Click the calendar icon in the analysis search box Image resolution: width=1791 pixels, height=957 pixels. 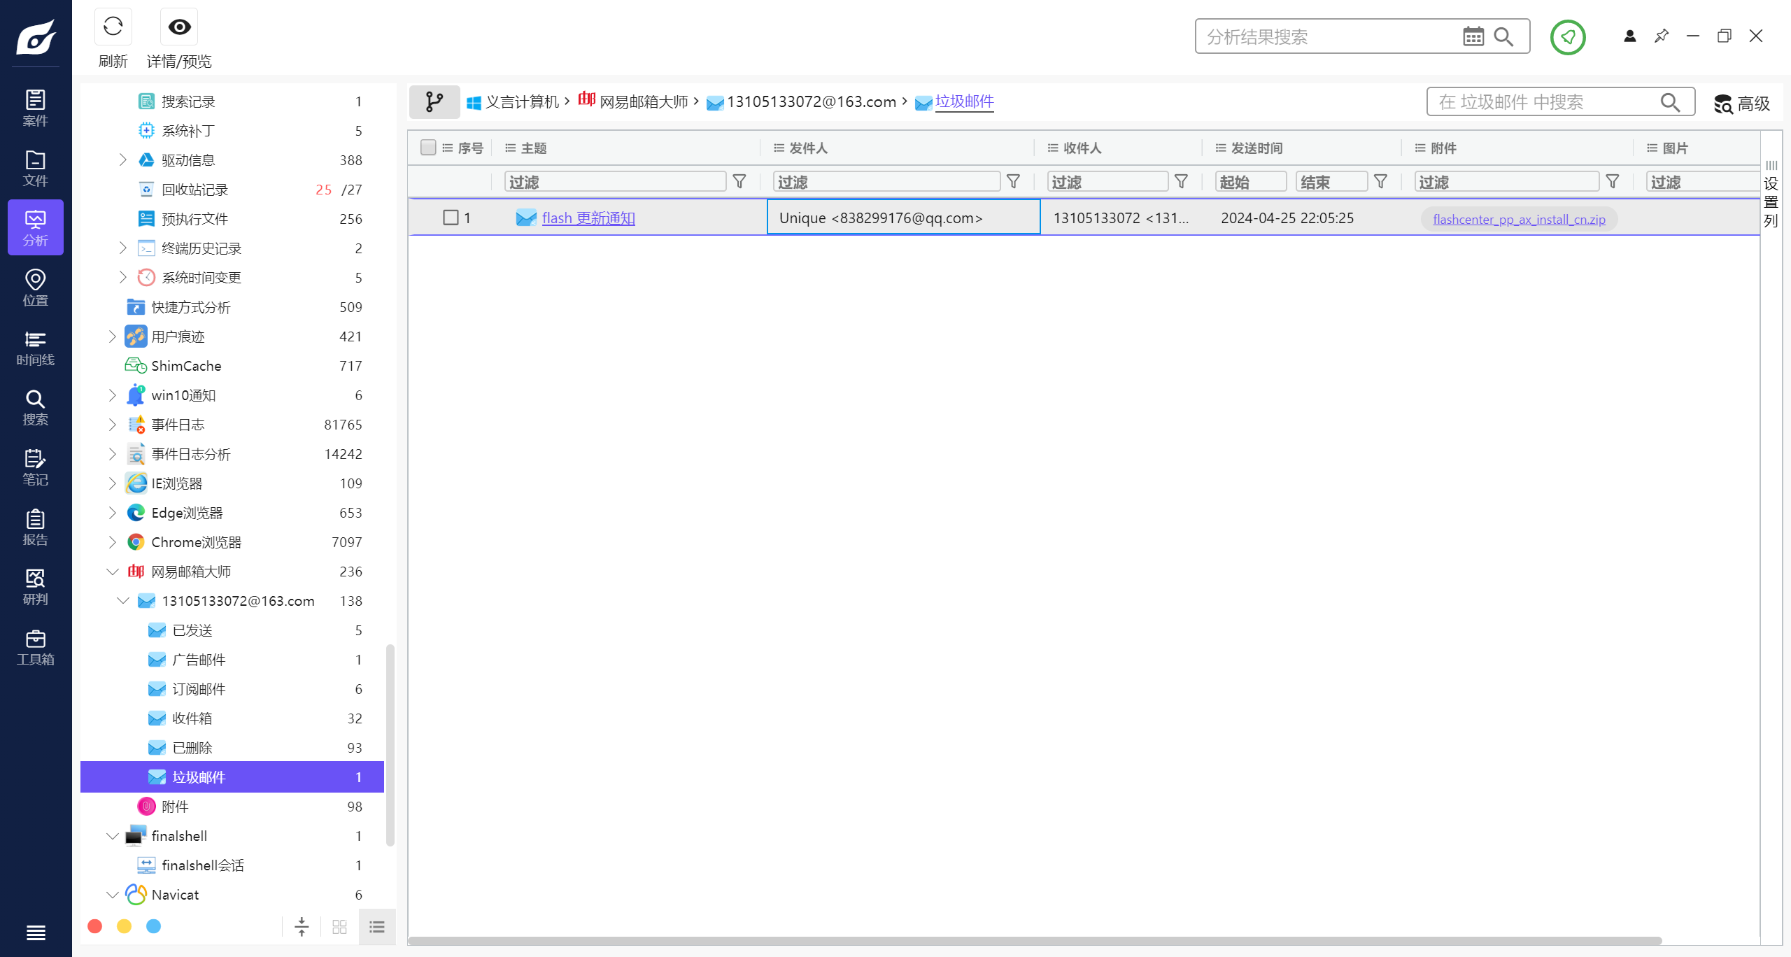click(1473, 36)
